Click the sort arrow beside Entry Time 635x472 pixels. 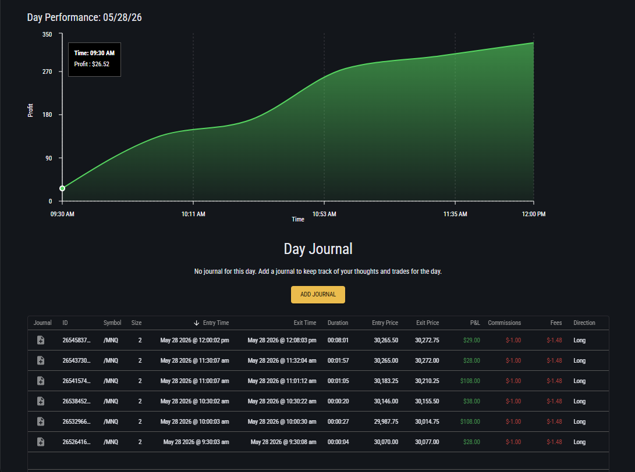pos(196,323)
